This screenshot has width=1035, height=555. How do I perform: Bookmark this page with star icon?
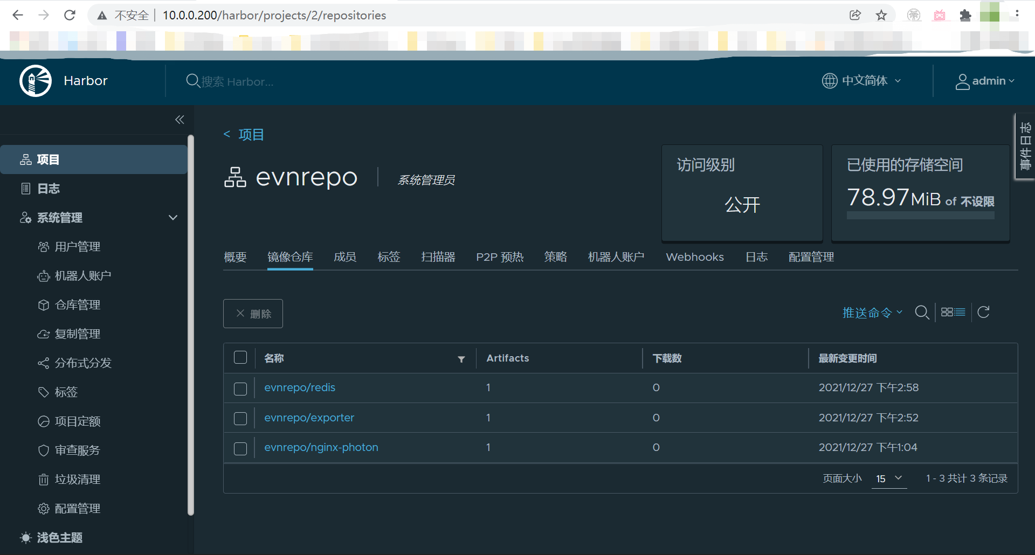[881, 15]
